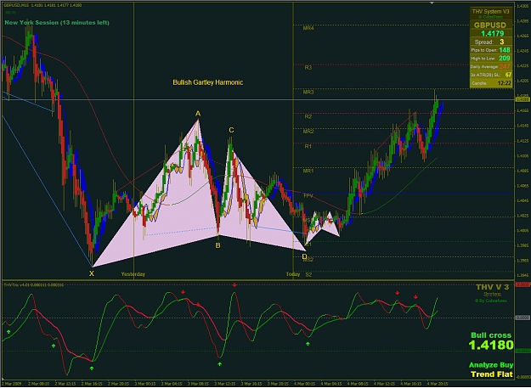Click the FPV pivot level label
The image size is (531, 388).
tap(308, 196)
